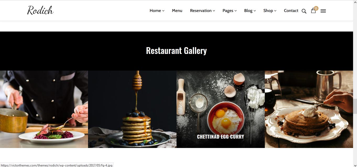Open the chef plating dish photo
The height and width of the screenshot is (167, 357).
click(44, 109)
